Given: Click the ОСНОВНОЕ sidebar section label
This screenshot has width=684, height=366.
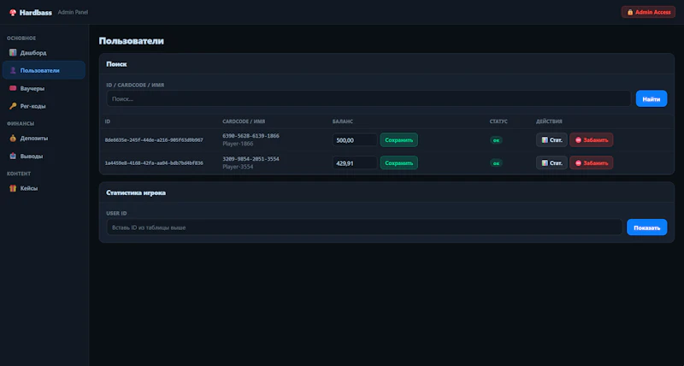Looking at the screenshot, I should click(21, 38).
